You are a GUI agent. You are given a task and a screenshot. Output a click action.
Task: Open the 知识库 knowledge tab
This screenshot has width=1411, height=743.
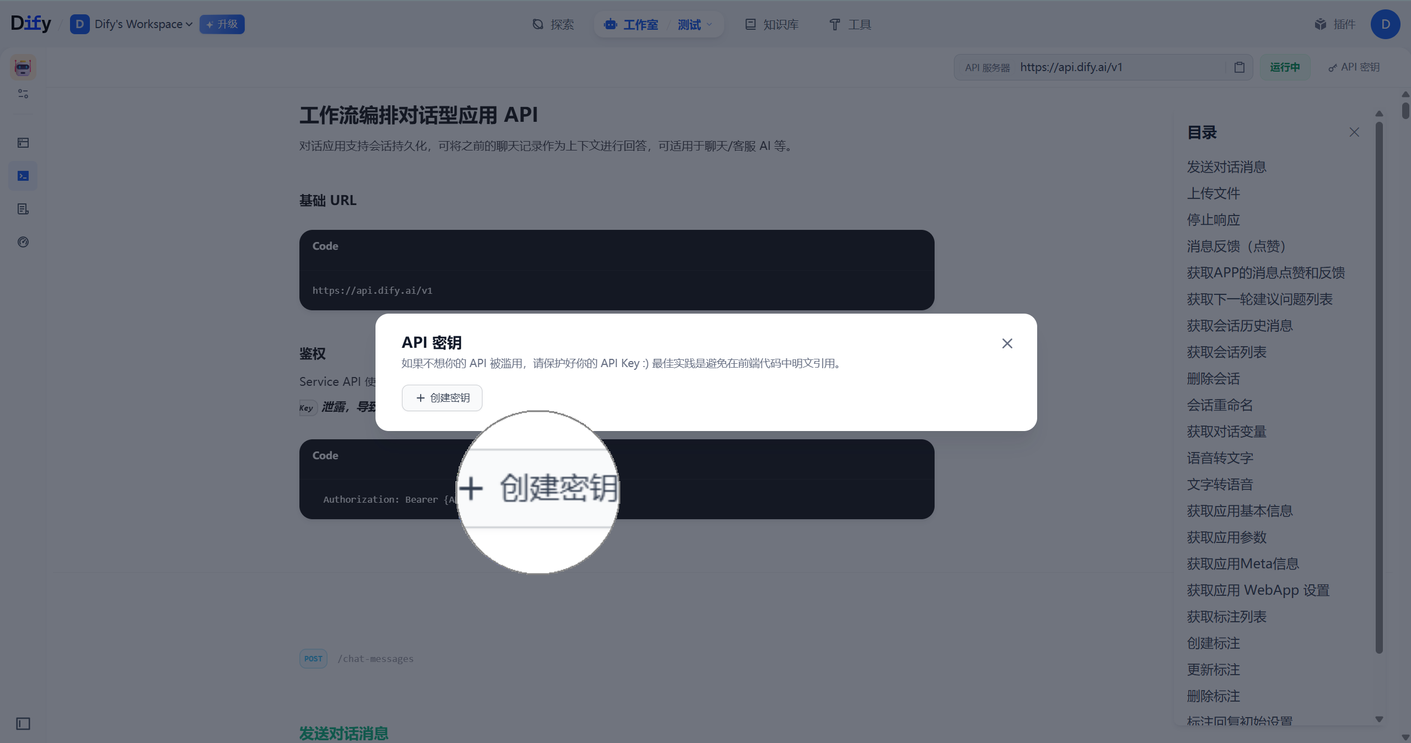click(771, 24)
